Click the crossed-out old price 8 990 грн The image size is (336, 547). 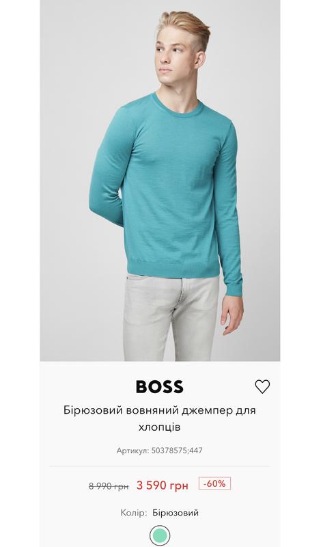(109, 486)
